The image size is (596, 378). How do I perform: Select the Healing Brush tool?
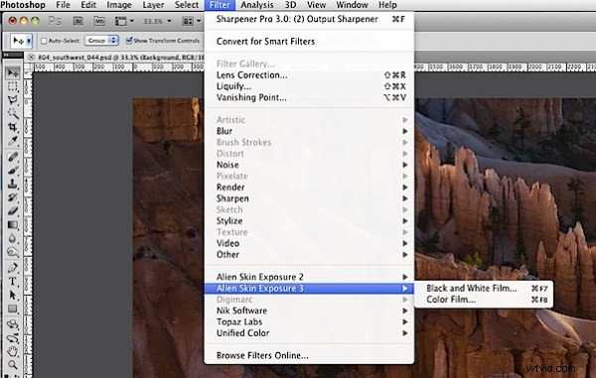[13, 157]
